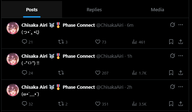Viewport: 192px width, 112px height.
Task: Open more options on the 6m post
Action: pos(181,25)
